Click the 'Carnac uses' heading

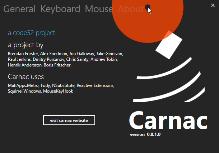(x=26, y=76)
